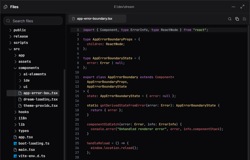Collapse the src folder
The image size is (250, 160).
10,49
